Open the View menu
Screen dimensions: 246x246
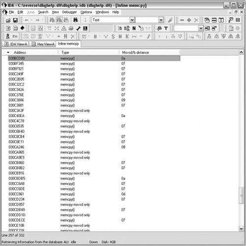point(55,12)
